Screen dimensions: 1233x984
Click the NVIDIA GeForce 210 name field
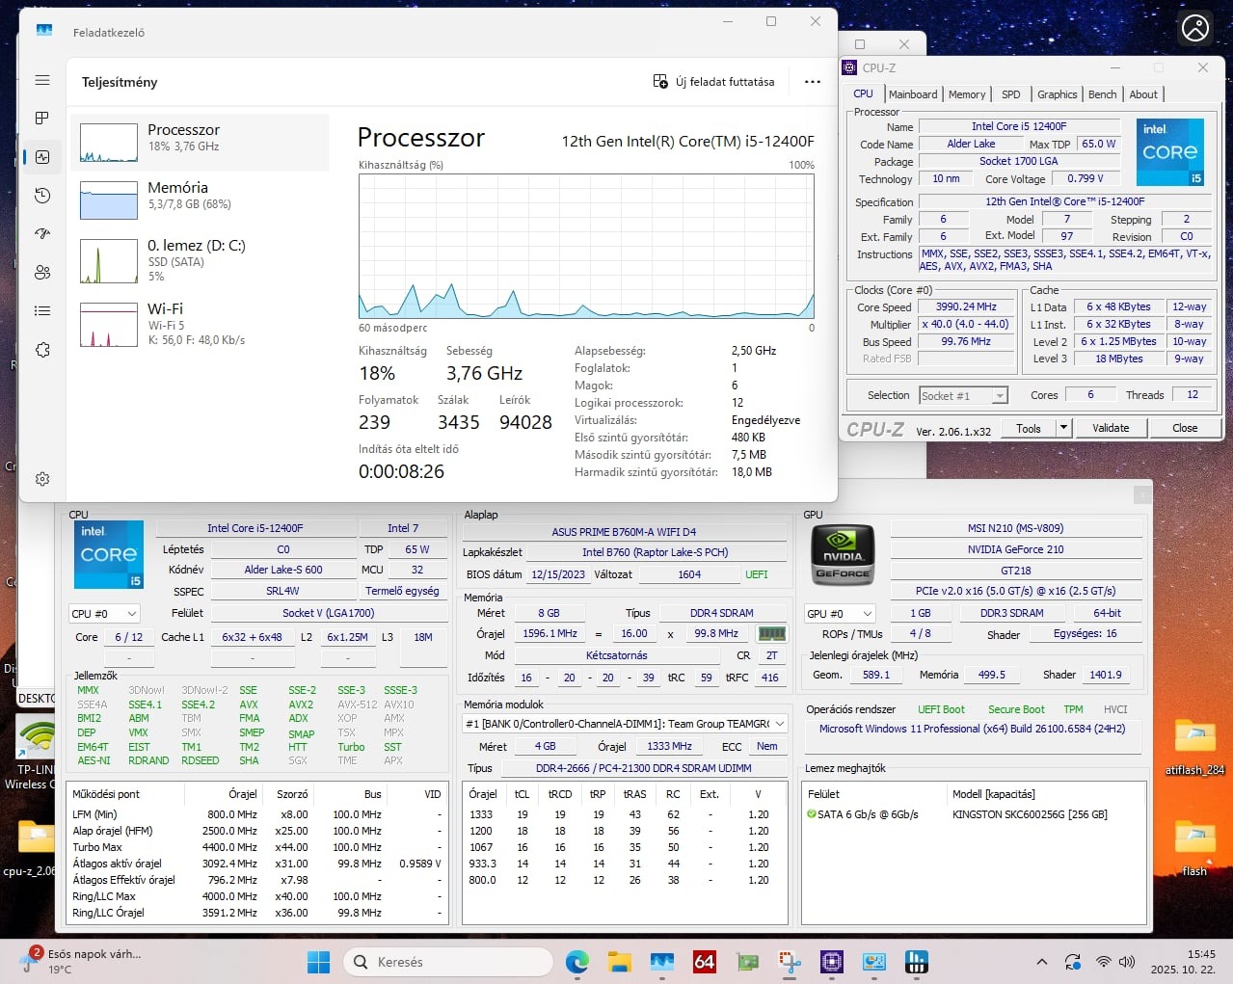pyautogui.click(x=1016, y=549)
